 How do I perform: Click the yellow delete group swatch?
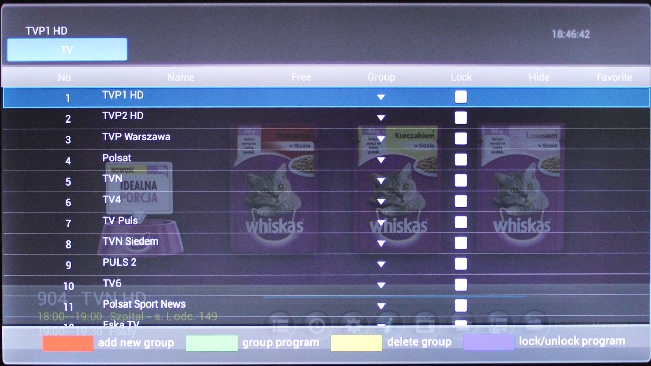(x=357, y=343)
